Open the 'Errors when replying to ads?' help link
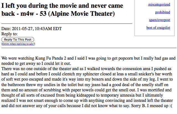This screenshot has height=114, width=177. pos(18,44)
